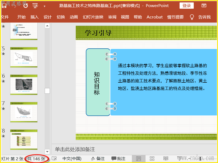Viewport: 218px width, 163px height.
Task: Switch to Slide Sorter view icon
Action: coord(152,159)
